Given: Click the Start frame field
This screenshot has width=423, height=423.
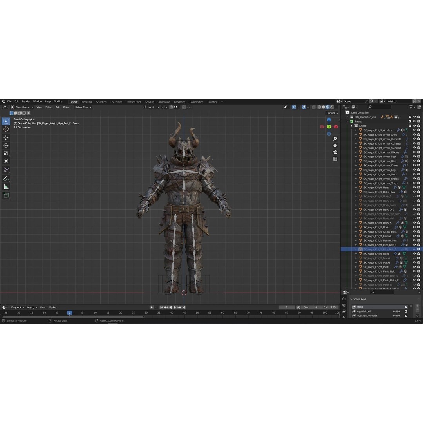Looking at the screenshot, I should [311, 307].
